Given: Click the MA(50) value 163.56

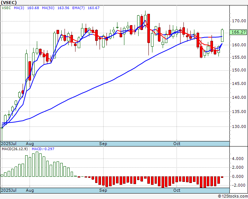Looking at the screenshot, I should [63, 8].
